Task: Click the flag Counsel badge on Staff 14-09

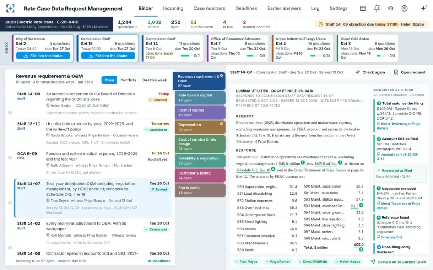Action: tap(159, 100)
